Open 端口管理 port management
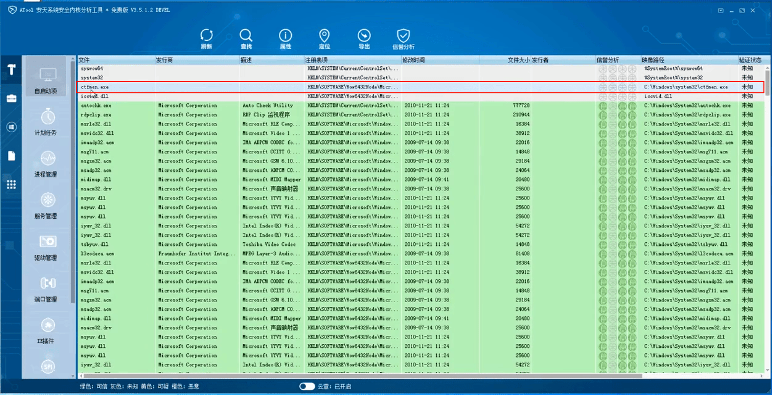The width and height of the screenshot is (772, 395). click(46, 289)
